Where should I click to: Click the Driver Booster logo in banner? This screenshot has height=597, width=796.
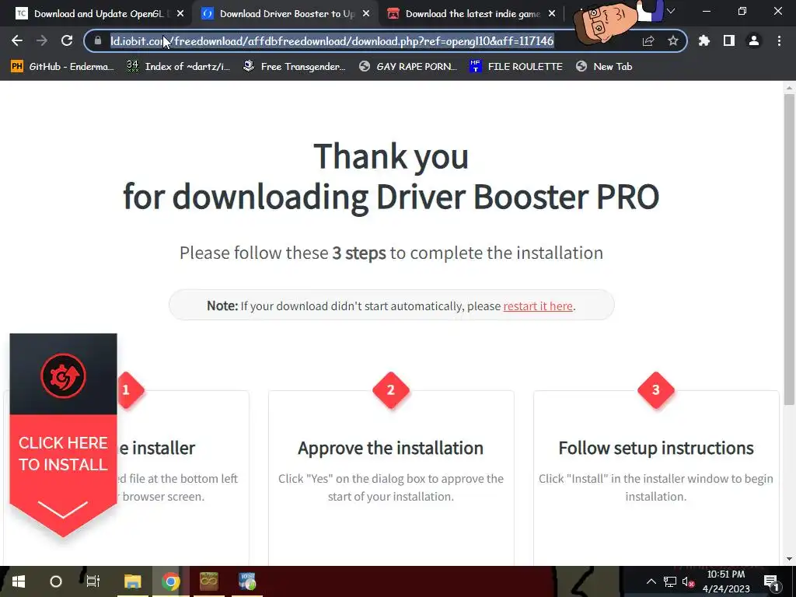(x=63, y=375)
